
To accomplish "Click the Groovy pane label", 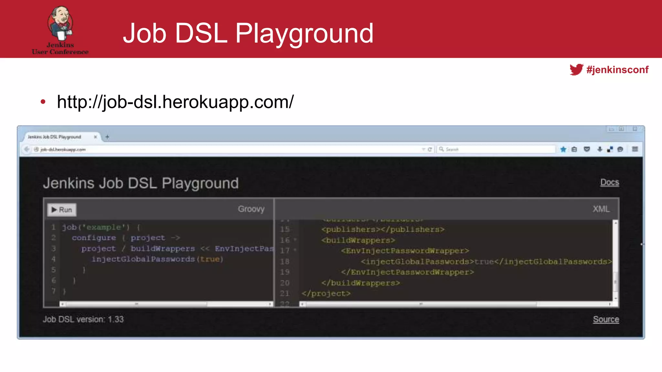I will (251, 209).
